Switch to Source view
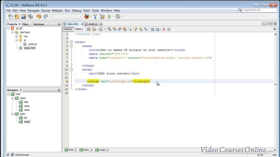The width and height of the screenshot is (280, 157). [x=68, y=29]
